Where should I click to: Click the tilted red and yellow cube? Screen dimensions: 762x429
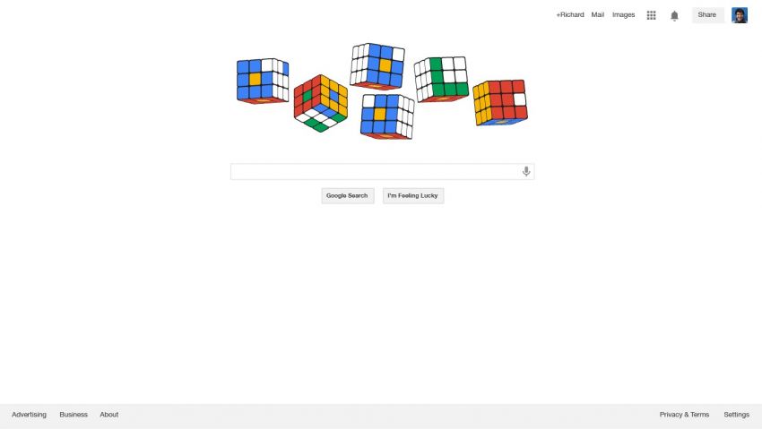(320, 102)
